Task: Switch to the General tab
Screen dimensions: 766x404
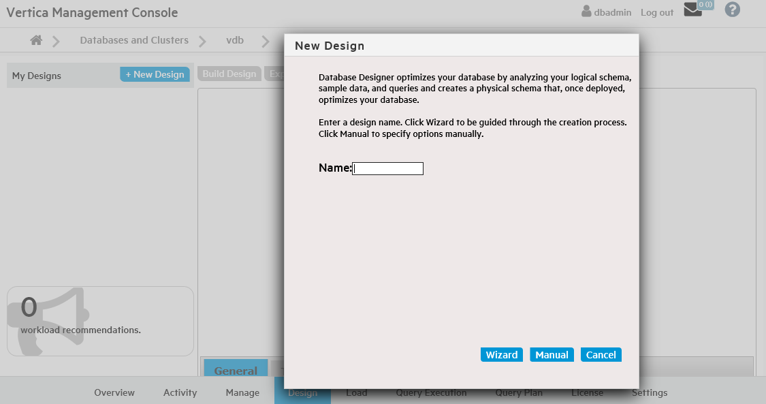Action: [236, 370]
